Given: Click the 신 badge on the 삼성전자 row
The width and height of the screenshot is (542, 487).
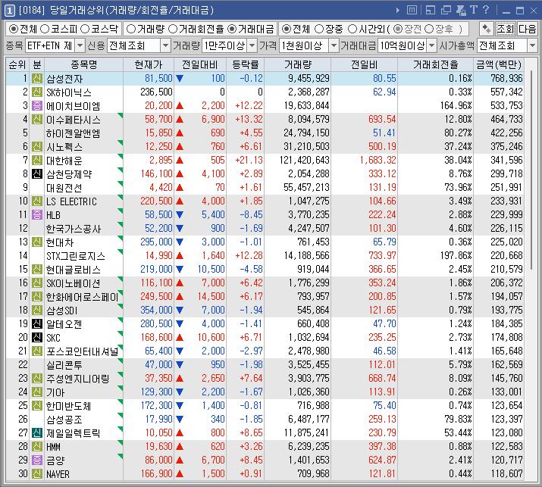Looking at the screenshot, I should [37, 79].
